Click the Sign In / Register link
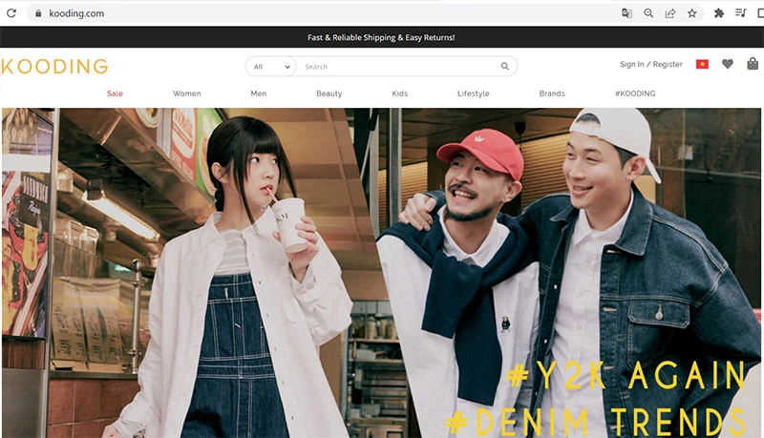This screenshot has width=764, height=438. [x=651, y=64]
